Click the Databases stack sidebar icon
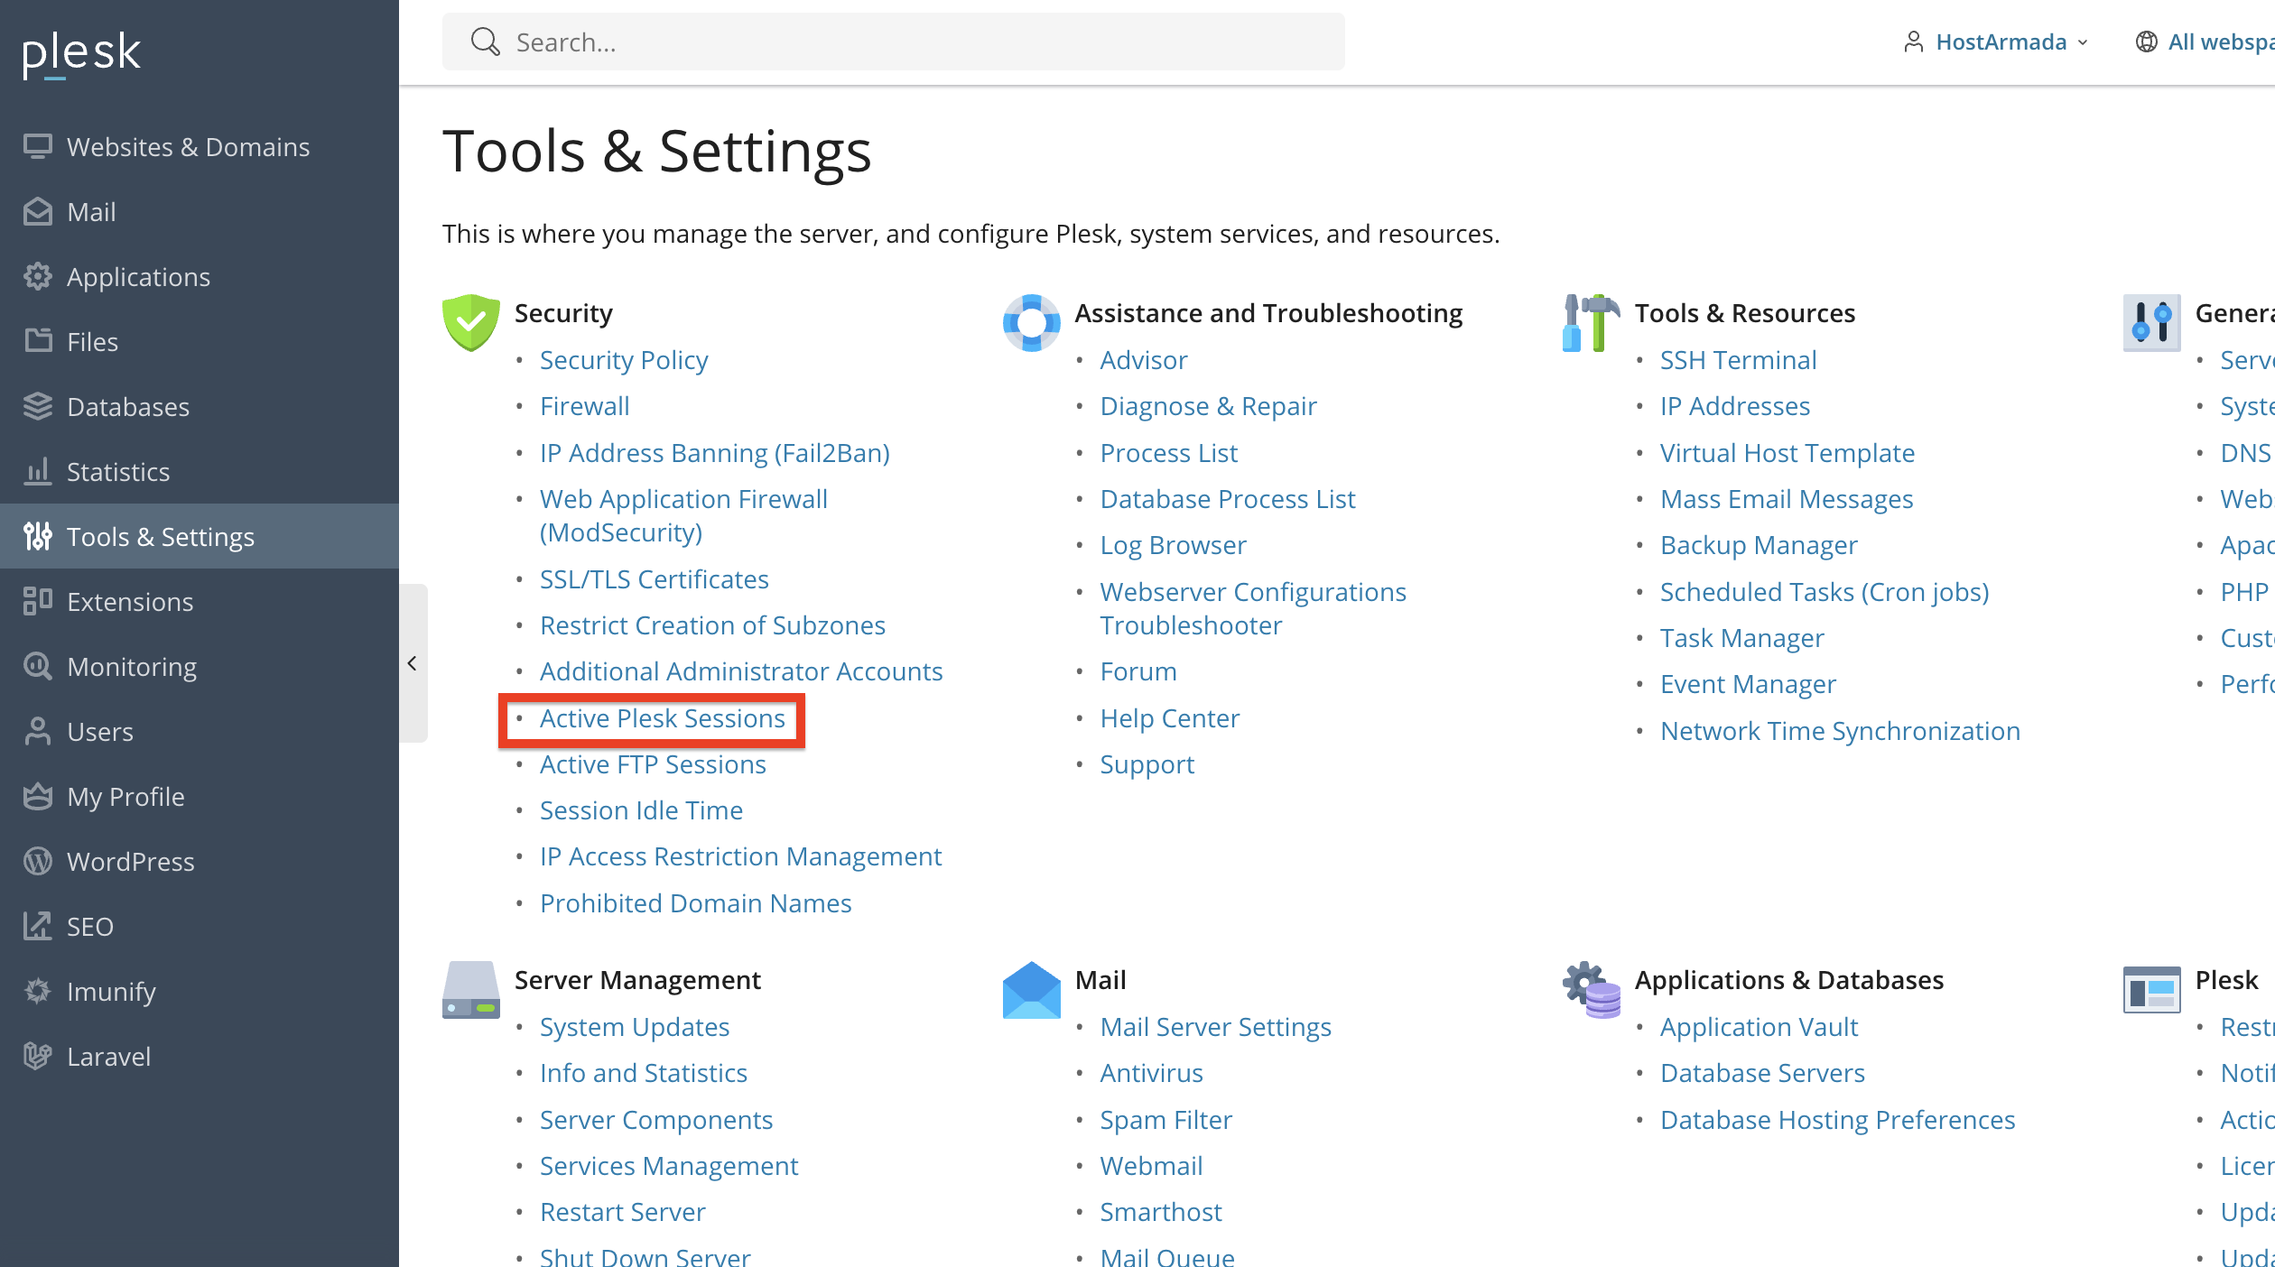The height and width of the screenshot is (1267, 2275). 38,406
